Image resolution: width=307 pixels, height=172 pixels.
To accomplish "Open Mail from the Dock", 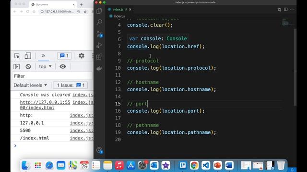I will pyautogui.click(x=61, y=165).
